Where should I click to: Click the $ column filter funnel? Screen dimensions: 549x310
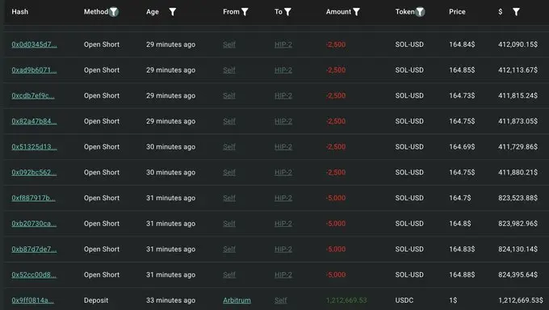516,12
